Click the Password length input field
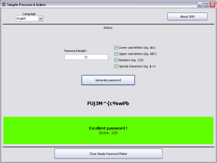 [86, 57]
